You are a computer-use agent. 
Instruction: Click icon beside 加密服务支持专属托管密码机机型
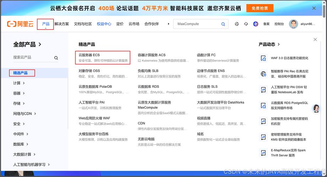[263, 121]
